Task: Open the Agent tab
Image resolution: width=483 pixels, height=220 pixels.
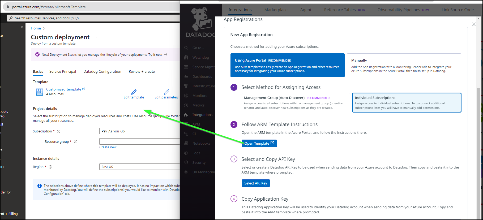Action: click(306, 10)
